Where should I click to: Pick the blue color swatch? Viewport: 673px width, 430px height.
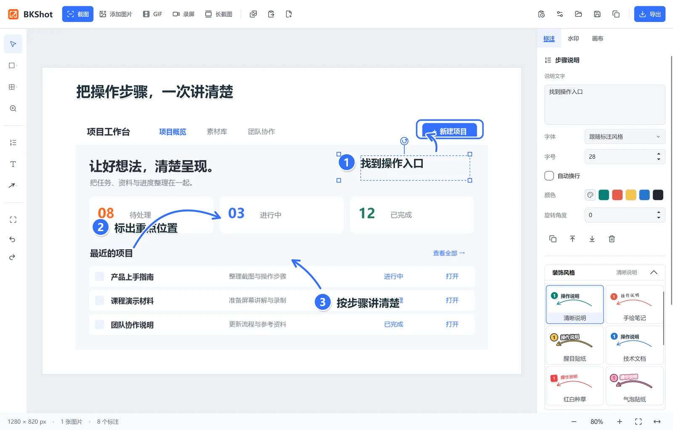(x=644, y=195)
